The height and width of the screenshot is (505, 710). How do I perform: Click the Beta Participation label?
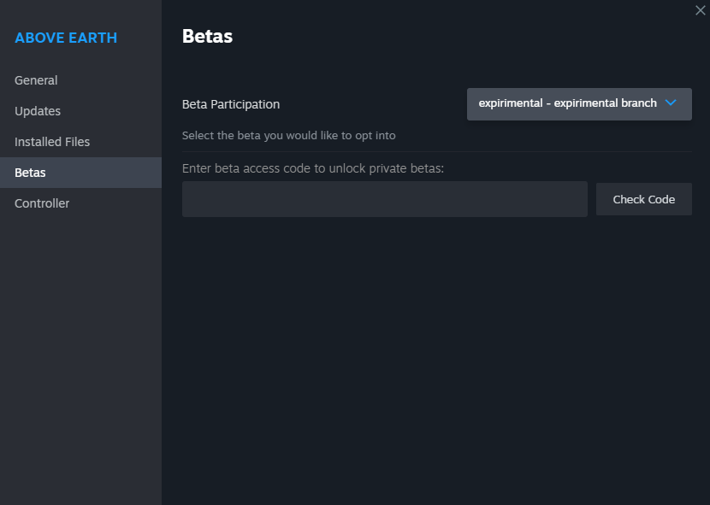click(231, 104)
